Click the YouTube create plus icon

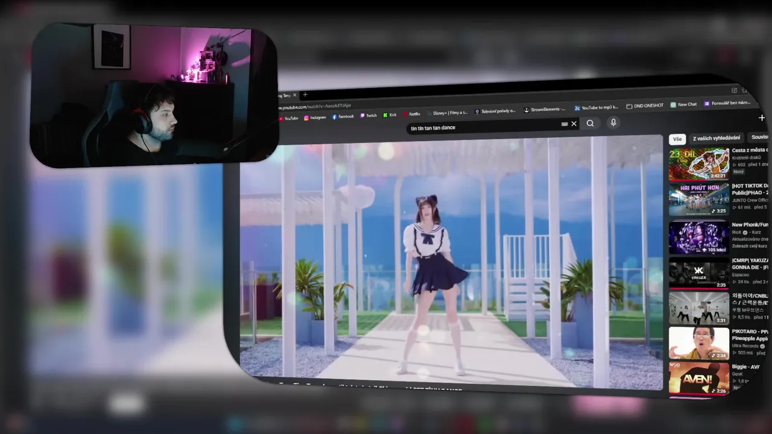click(761, 118)
